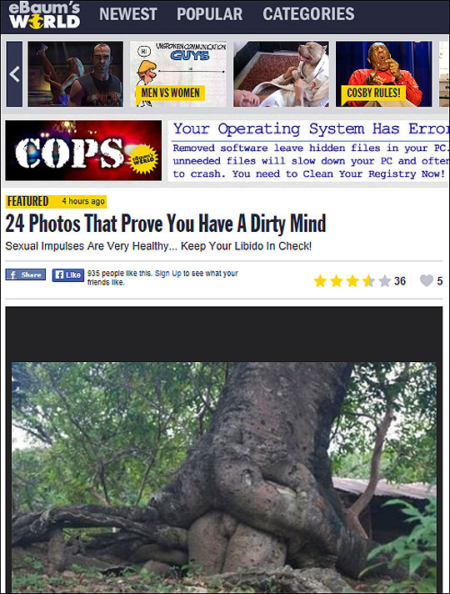Open the Popular menu item

click(x=210, y=14)
